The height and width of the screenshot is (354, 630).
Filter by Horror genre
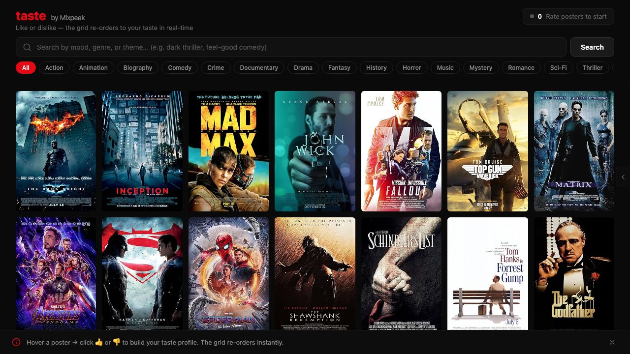pyautogui.click(x=412, y=68)
